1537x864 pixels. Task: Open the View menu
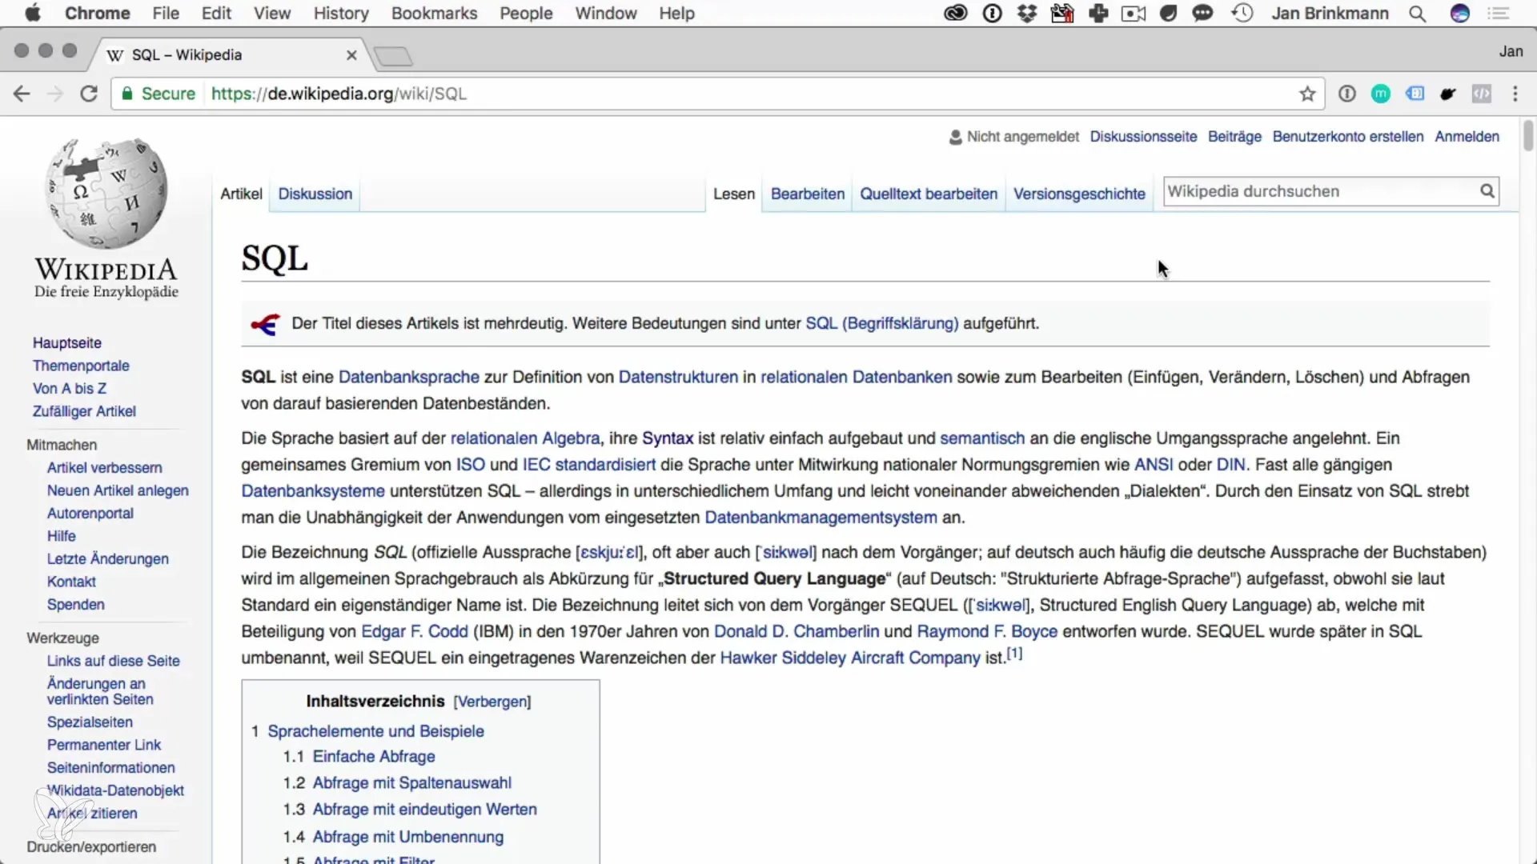point(272,13)
